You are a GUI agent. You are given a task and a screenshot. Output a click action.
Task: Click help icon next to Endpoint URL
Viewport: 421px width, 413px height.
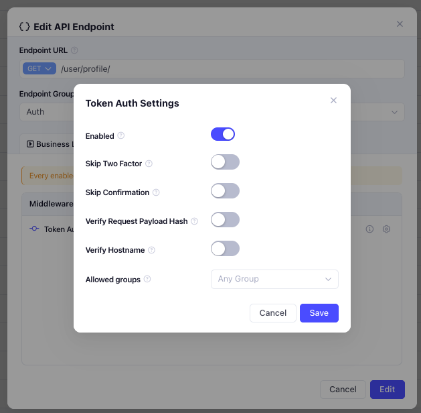point(74,50)
